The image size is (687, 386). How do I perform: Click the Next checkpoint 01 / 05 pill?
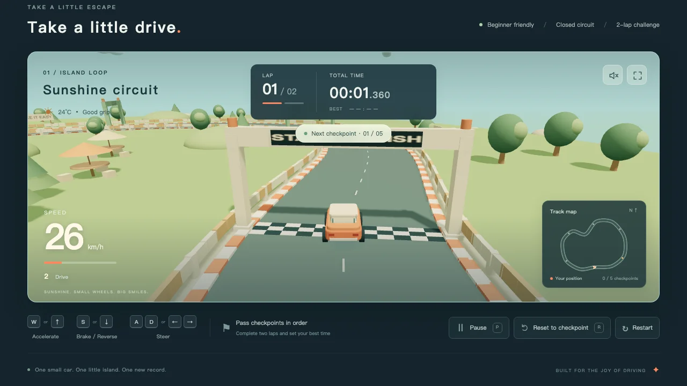tap(343, 133)
